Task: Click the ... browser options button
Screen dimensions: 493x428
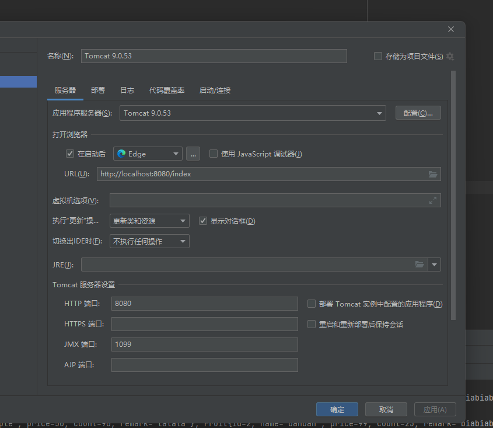Action: pyautogui.click(x=193, y=154)
